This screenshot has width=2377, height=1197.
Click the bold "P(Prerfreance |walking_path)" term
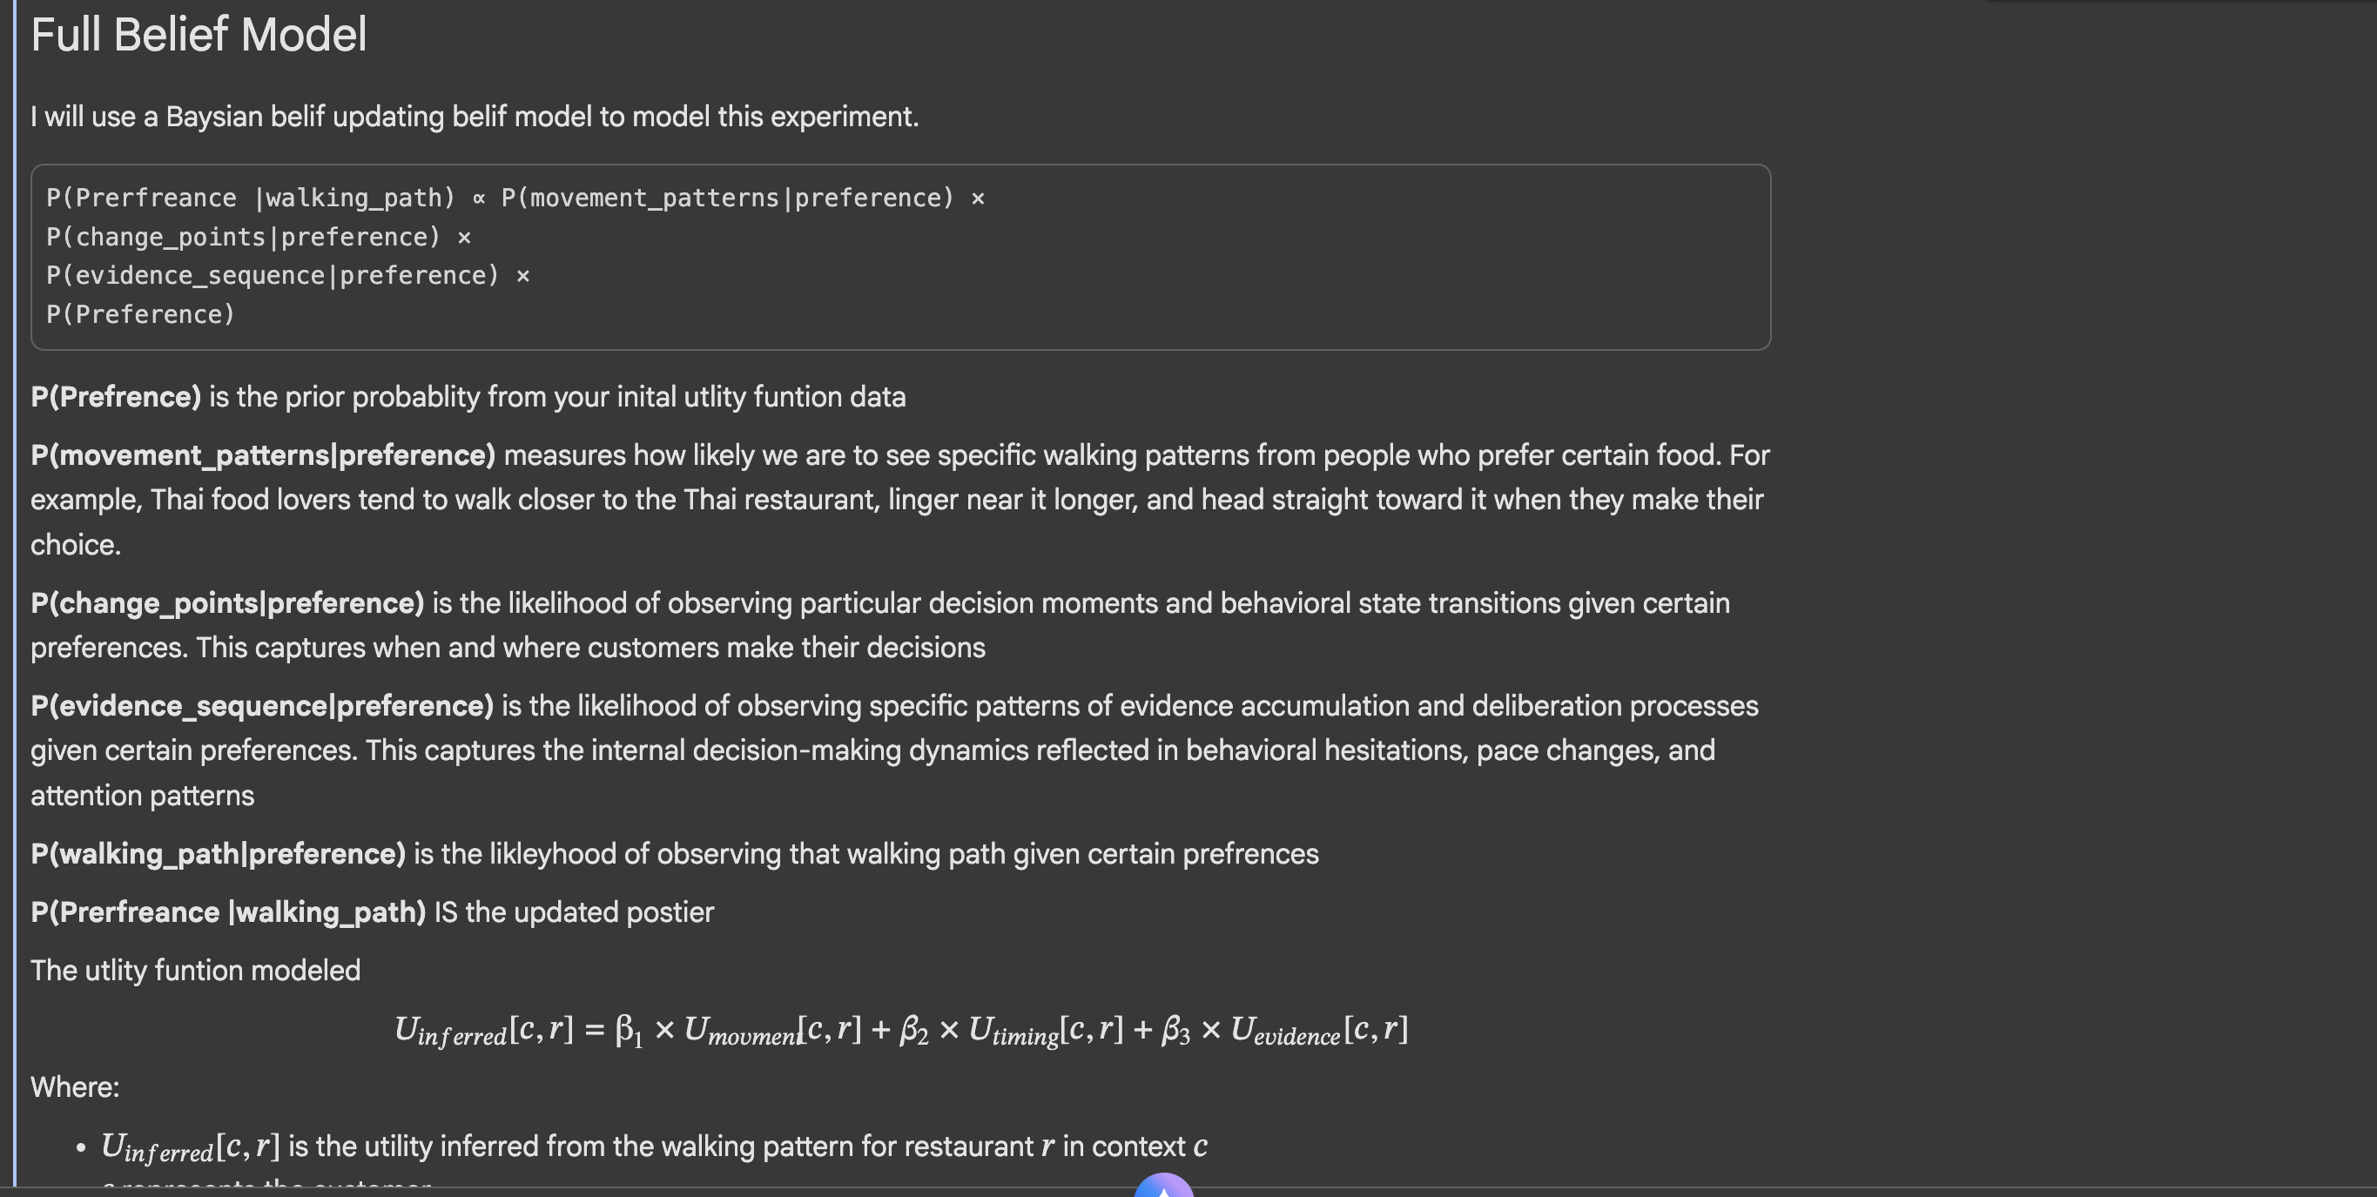pyautogui.click(x=228, y=911)
